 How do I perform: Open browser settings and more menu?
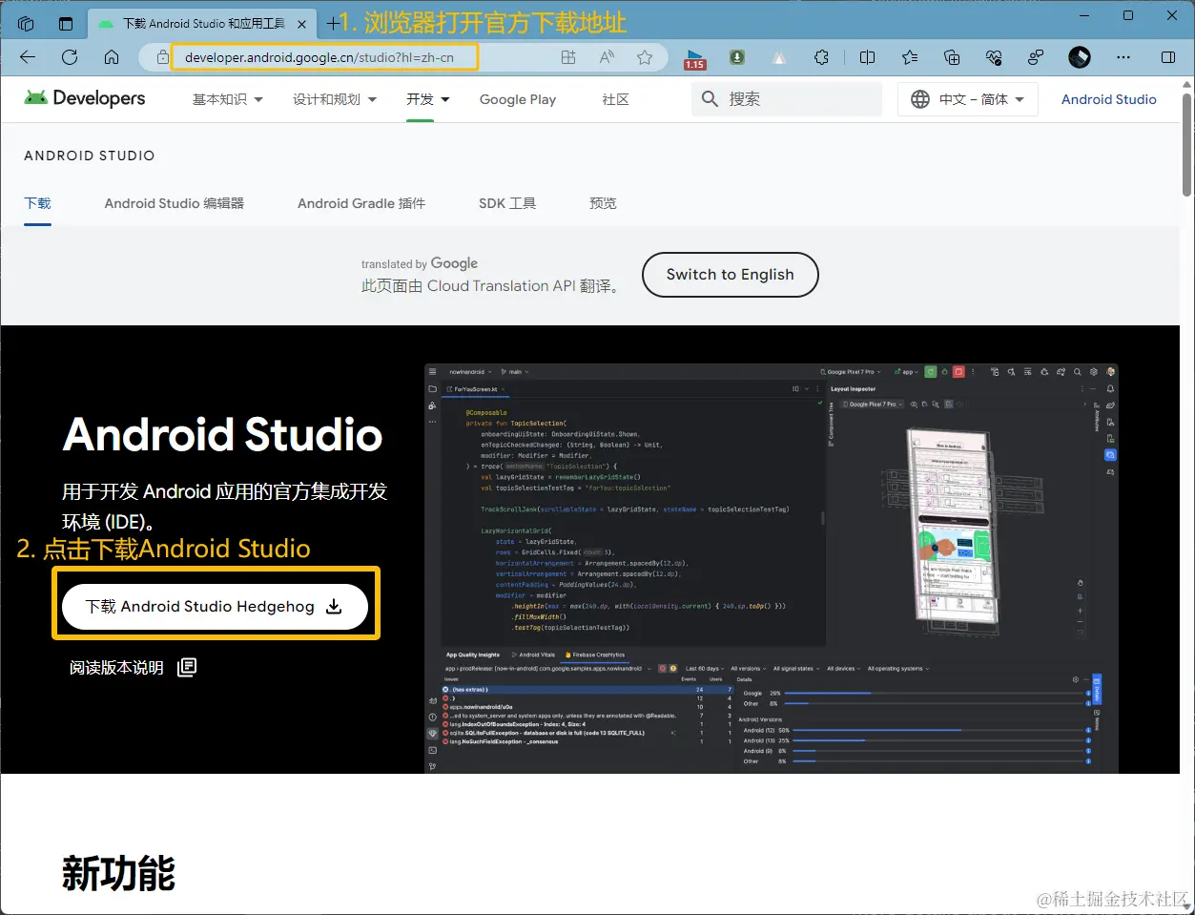tap(1123, 57)
